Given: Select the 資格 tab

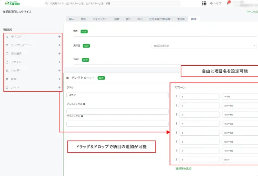Looking at the screenshot, I should pyautogui.click(x=194, y=19).
